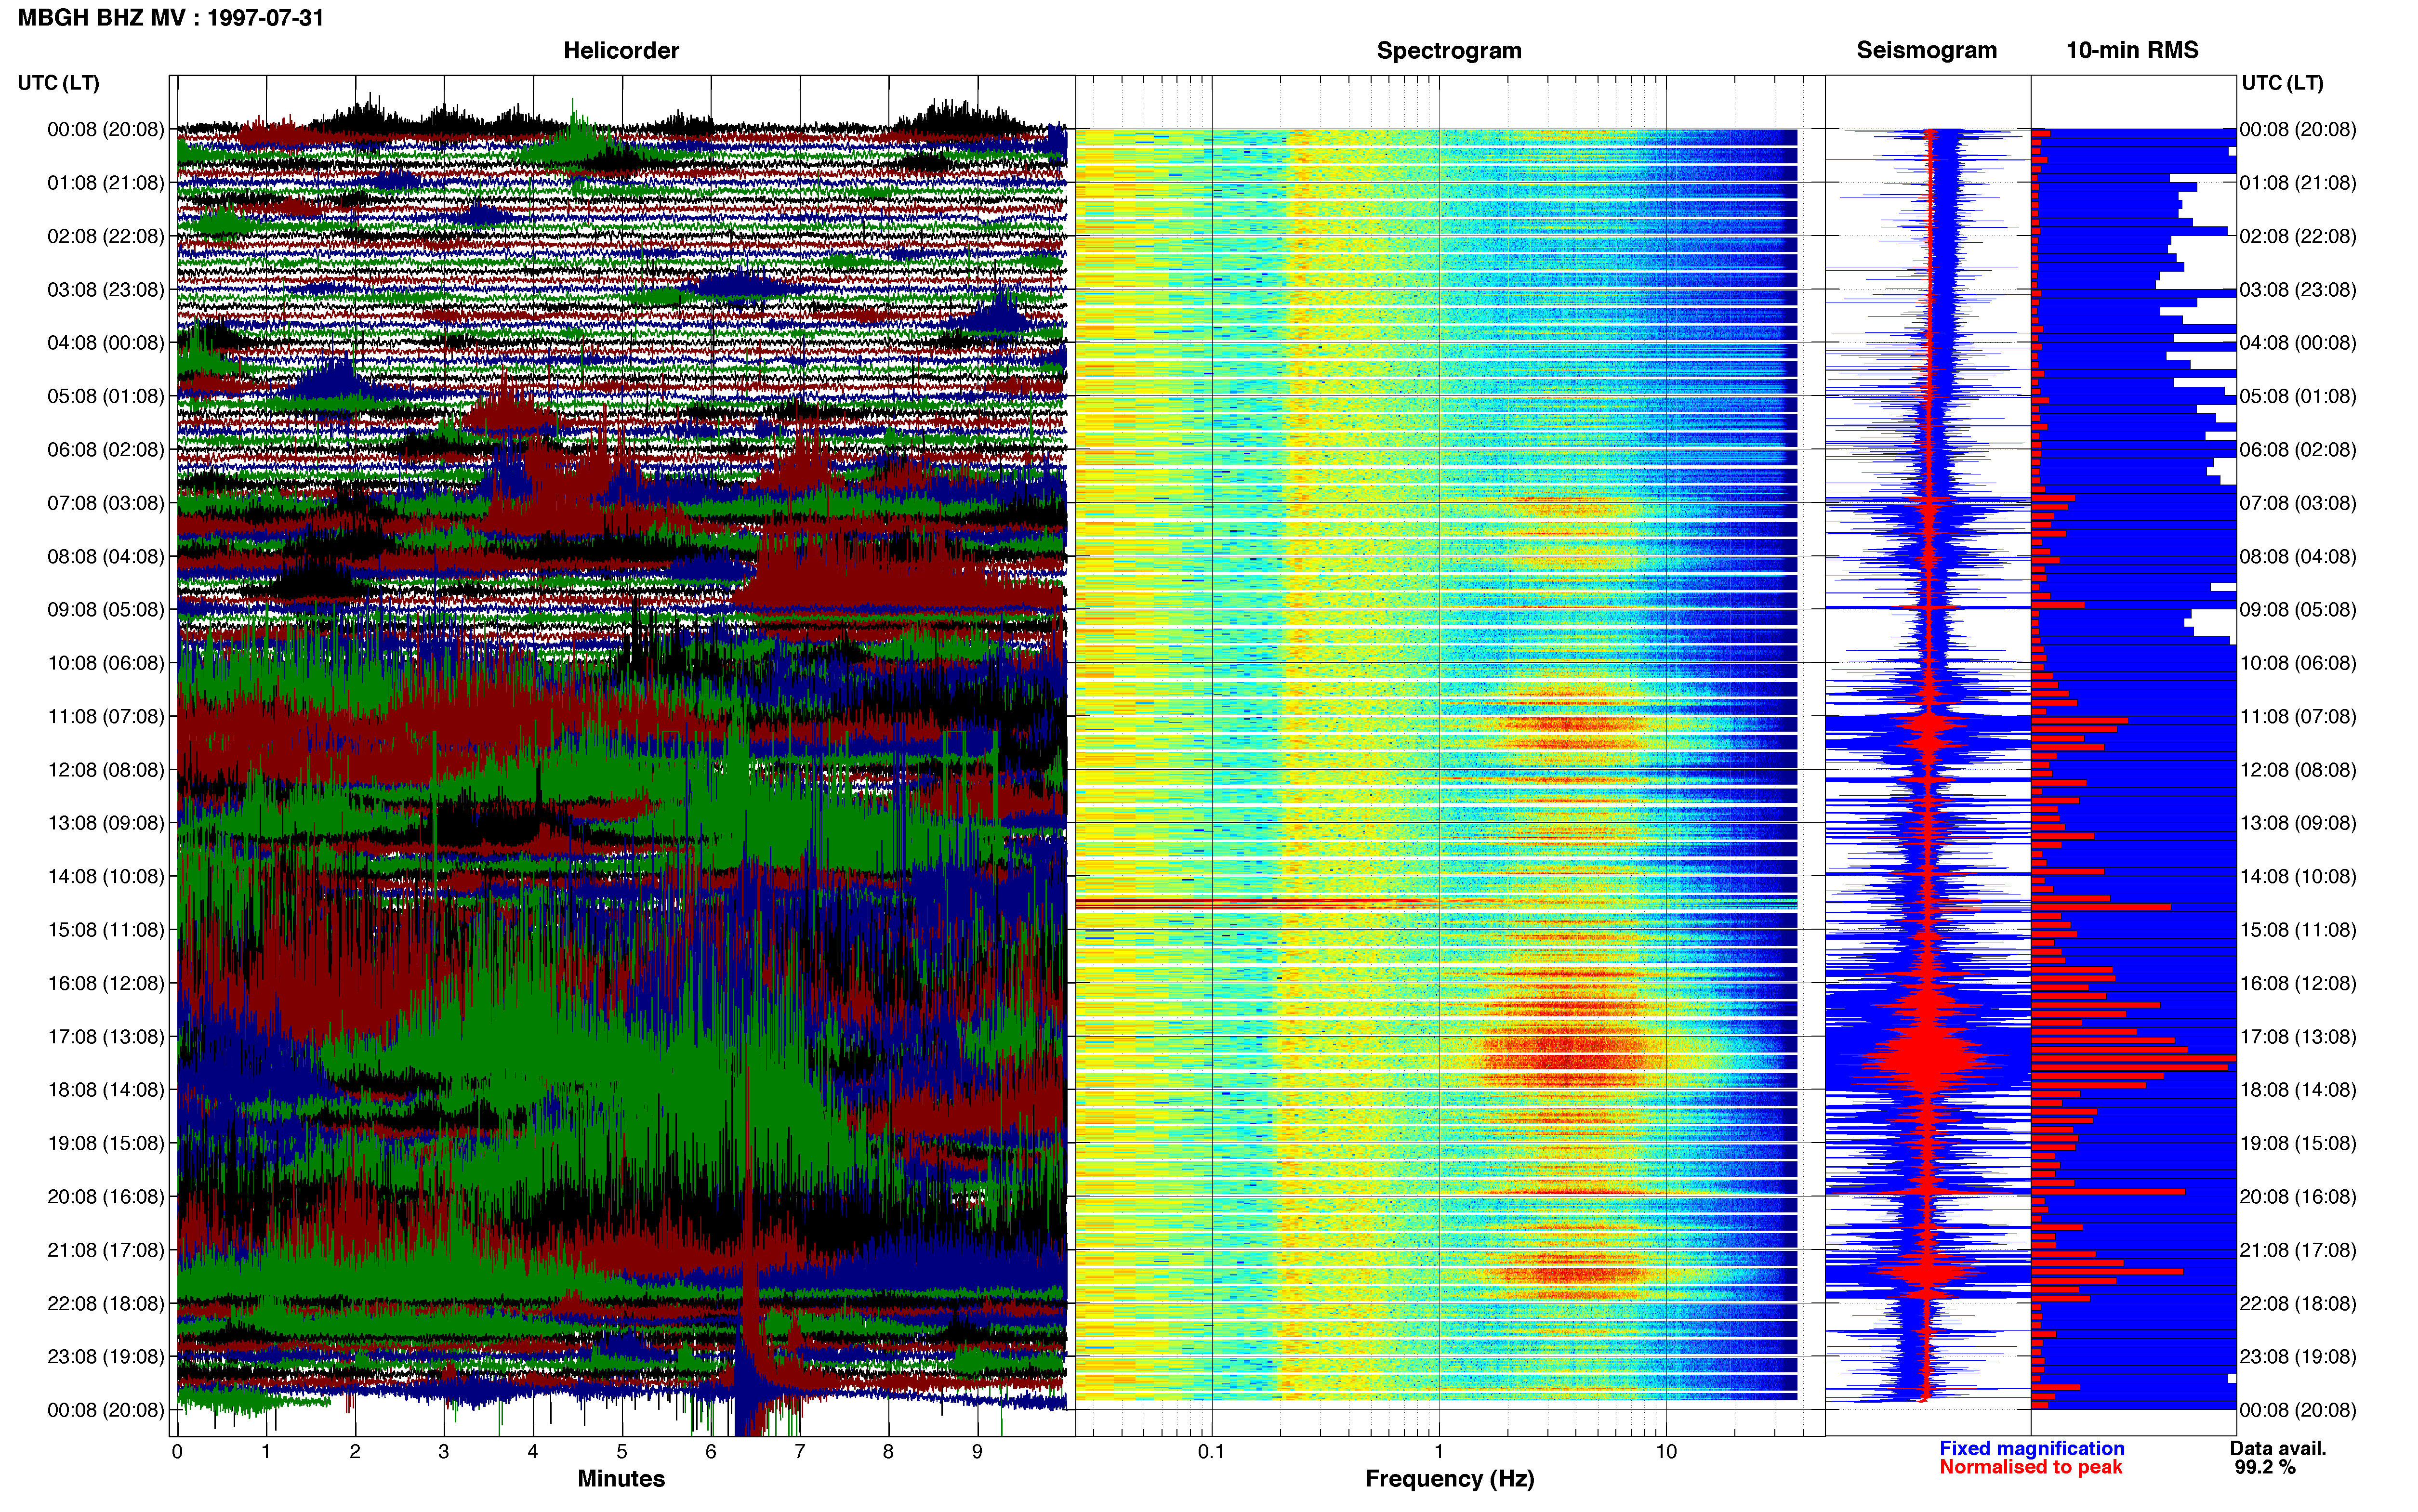This screenshot has height=1512, width=2418.
Task: Click minute tick label '5' under helicorder
Action: pyautogui.click(x=622, y=1451)
